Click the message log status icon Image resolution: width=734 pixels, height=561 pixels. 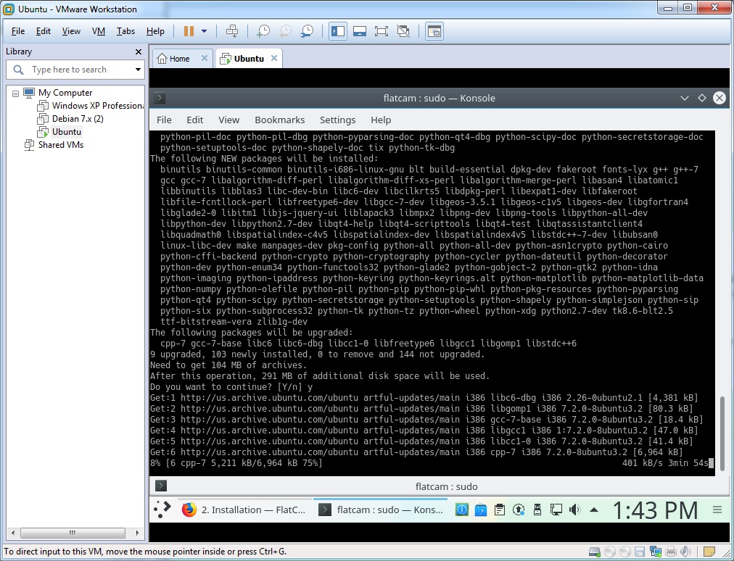(x=709, y=552)
